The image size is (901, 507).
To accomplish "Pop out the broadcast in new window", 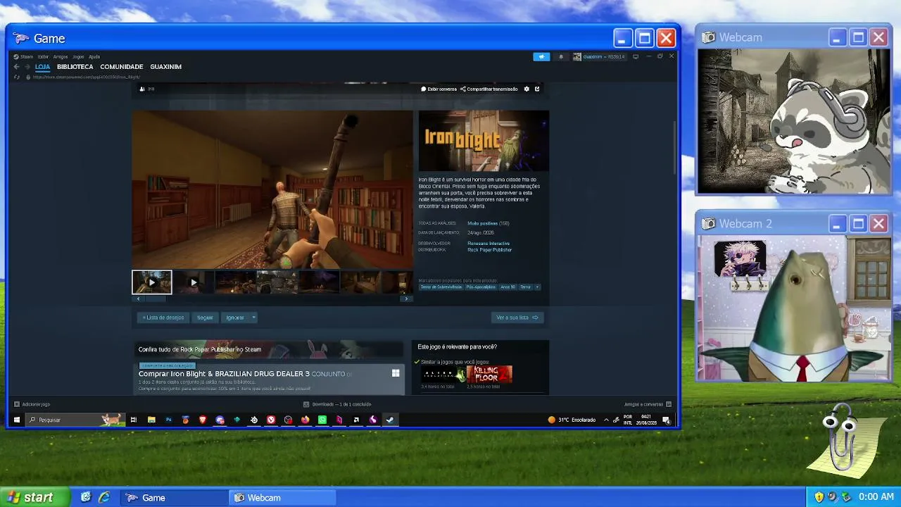I will tap(537, 89).
